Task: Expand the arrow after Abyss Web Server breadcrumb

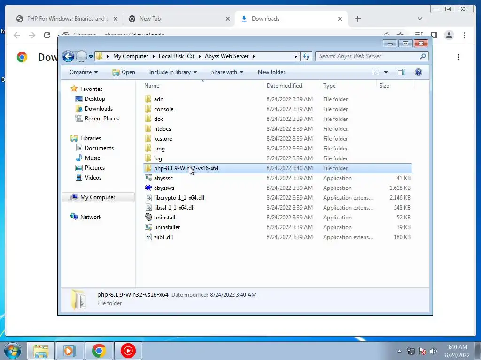Action: (x=254, y=56)
